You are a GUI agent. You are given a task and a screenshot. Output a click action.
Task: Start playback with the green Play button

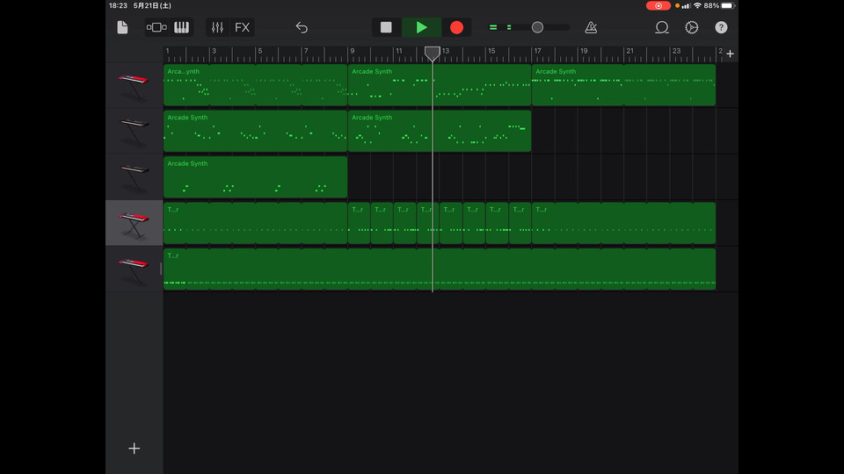421,27
